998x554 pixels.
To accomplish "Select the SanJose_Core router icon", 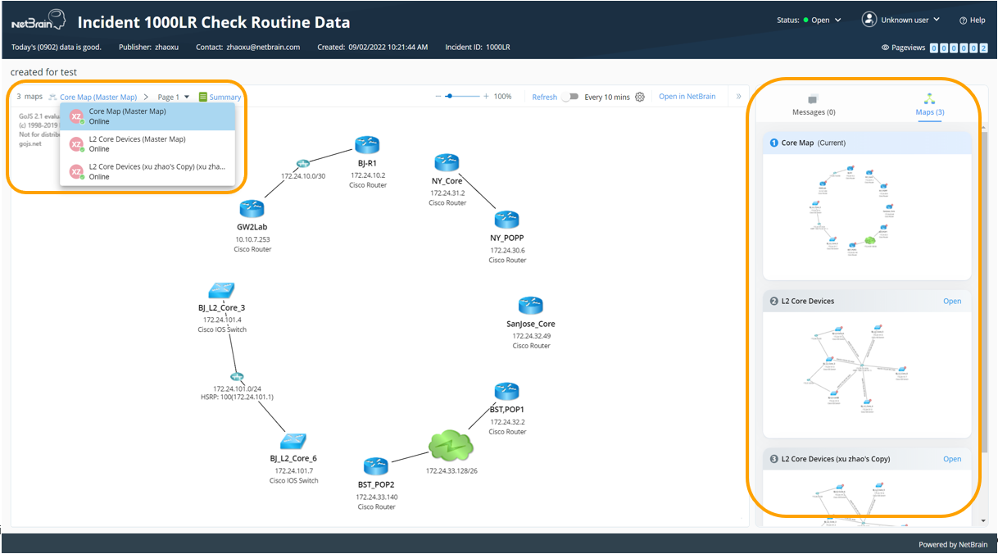I will click(x=531, y=306).
